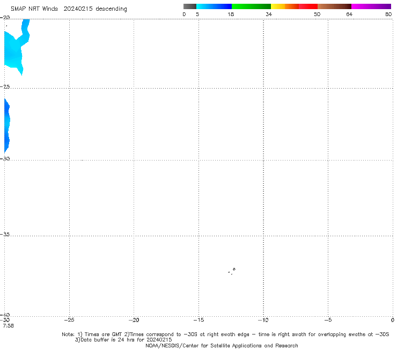The width and height of the screenshot is (397, 349).
Task: Click the gray segment of the color bar
Action: 189,6
